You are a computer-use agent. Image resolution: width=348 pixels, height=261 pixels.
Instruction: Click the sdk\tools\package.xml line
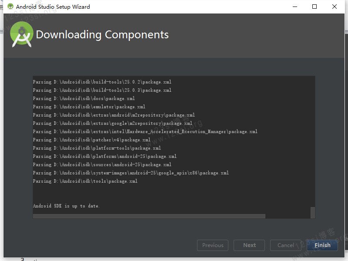[85, 181]
